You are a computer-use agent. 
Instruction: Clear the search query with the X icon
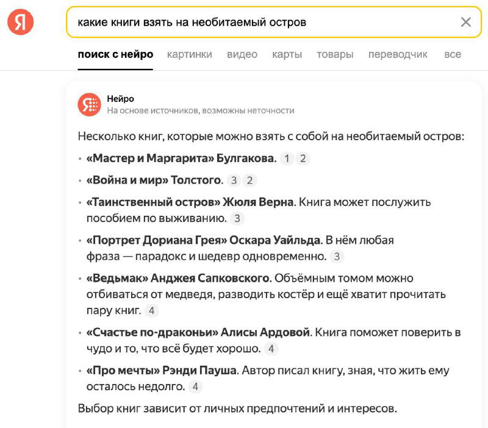(x=467, y=22)
